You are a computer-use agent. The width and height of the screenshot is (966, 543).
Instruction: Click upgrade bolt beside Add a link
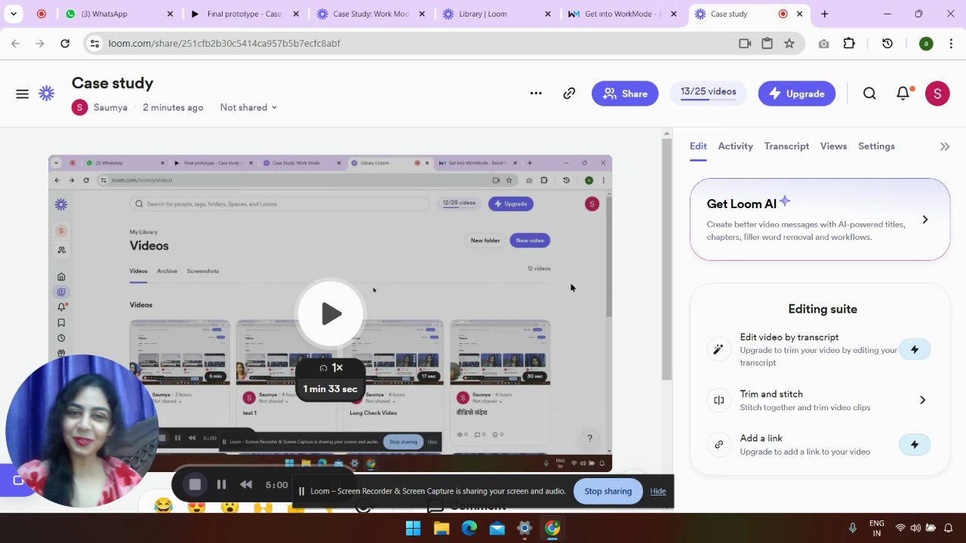(915, 444)
